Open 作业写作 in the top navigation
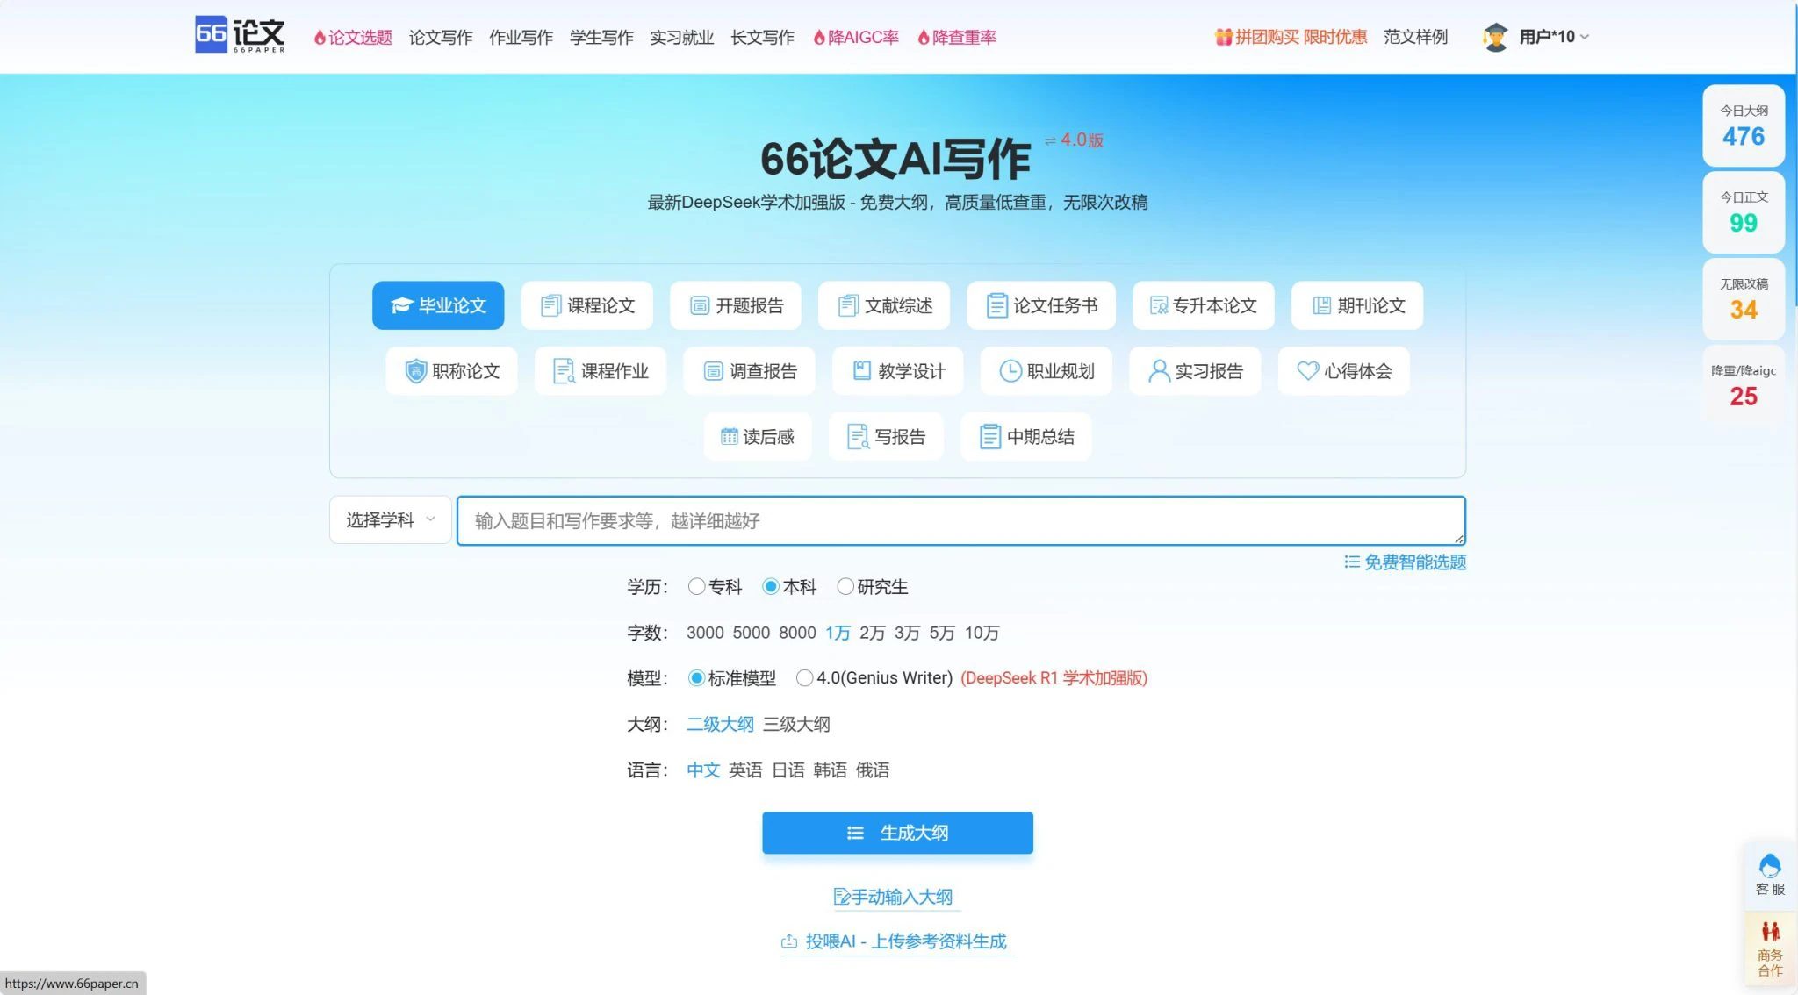This screenshot has width=1798, height=995. tap(521, 38)
